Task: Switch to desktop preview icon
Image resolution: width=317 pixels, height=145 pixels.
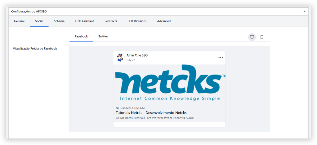Action: [x=252, y=37]
